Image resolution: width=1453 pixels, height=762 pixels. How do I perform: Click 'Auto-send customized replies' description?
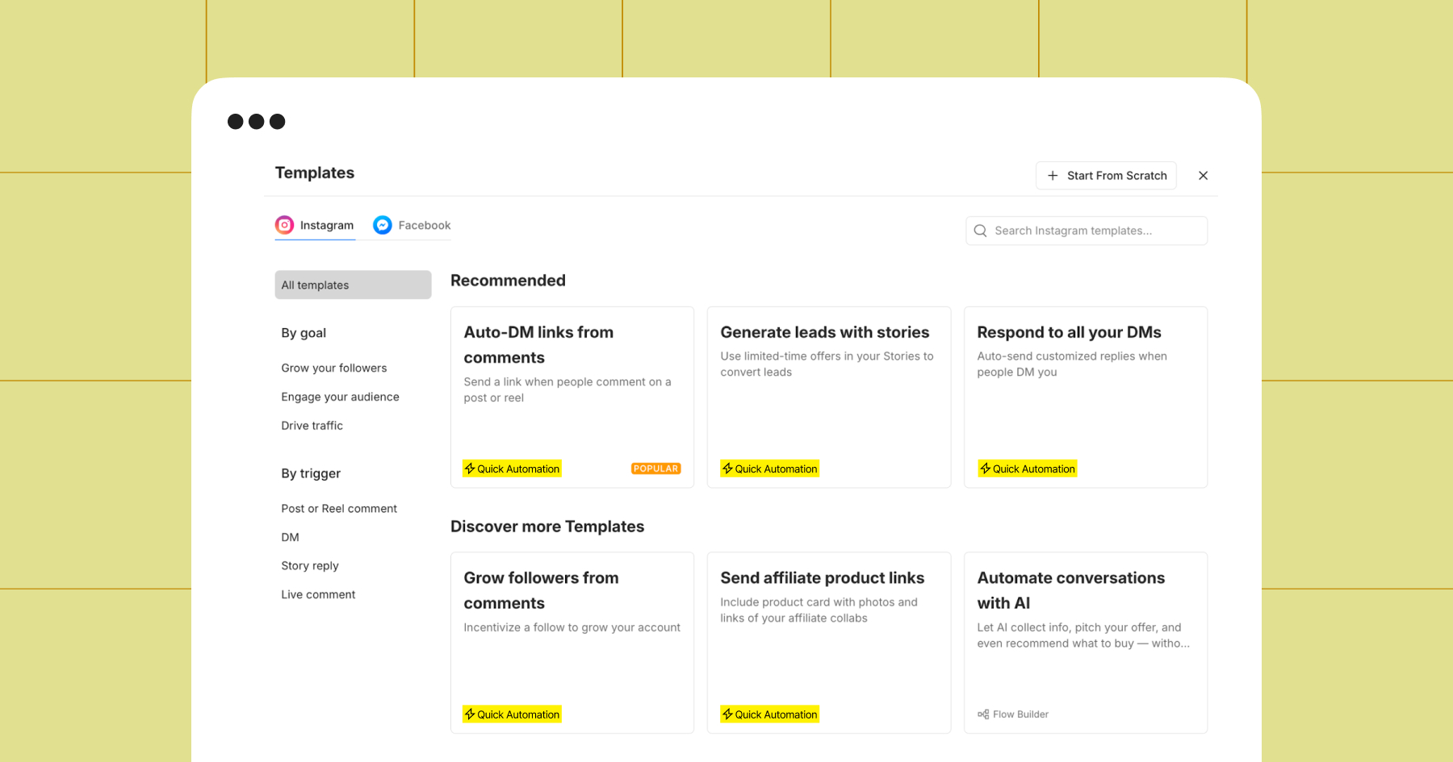[x=1072, y=364]
